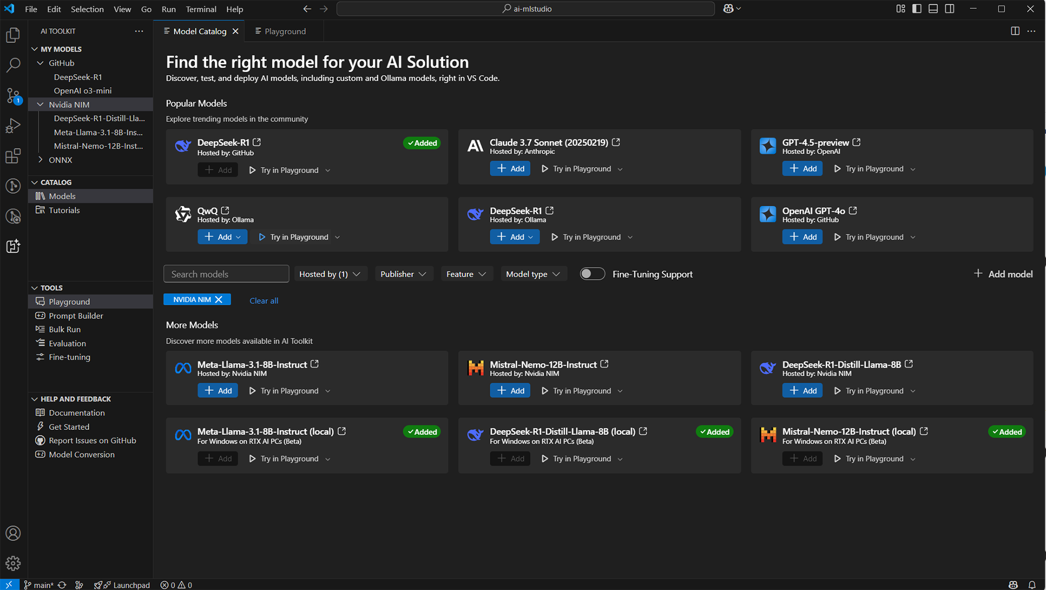
Task: Open the Source Control view icon
Action: pyautogui.click(x=13, y=95)
